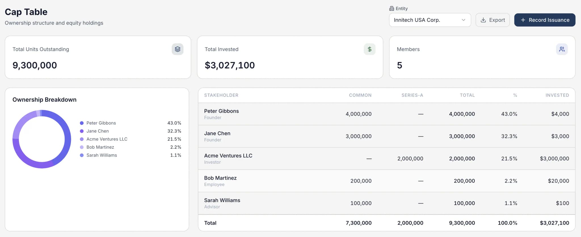Click Bob Martinez legend color dot
581x237 pixels.
pyautogui.click(x=82, y=147)
